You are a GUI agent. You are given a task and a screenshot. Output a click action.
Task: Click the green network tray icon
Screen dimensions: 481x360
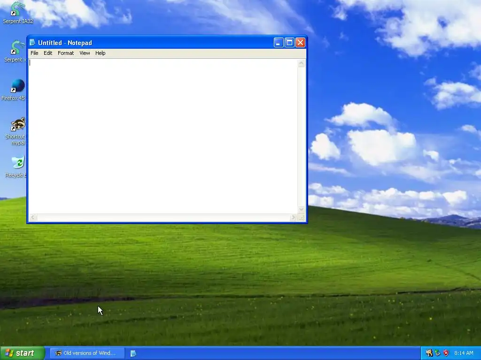tap(437, 353)
